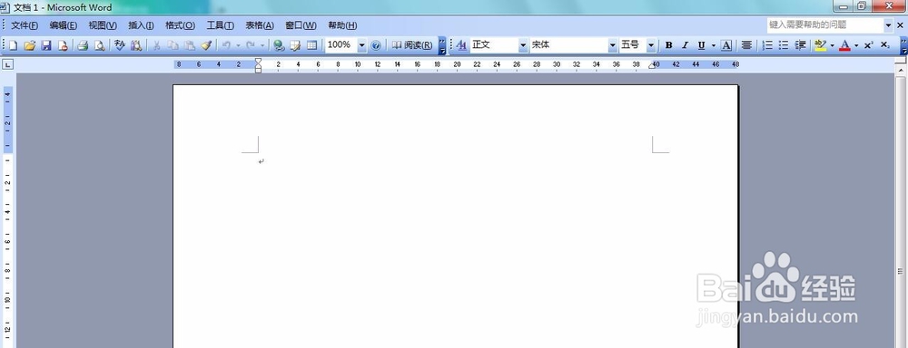Image resolution: width=908 pixels, height=348 pixels.
Task: Click the Paste clipboard icon
Action: pyautogui.click(x=190, y=45)
